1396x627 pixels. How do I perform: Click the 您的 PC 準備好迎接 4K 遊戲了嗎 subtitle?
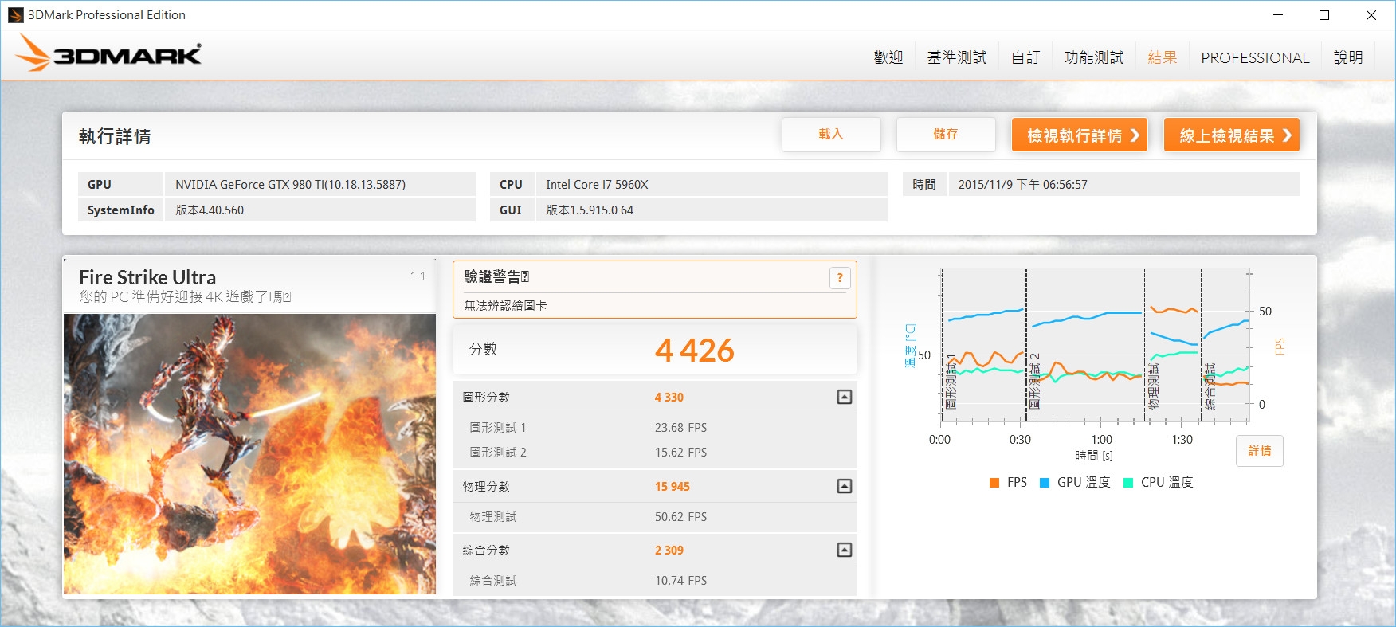[185, 297]
